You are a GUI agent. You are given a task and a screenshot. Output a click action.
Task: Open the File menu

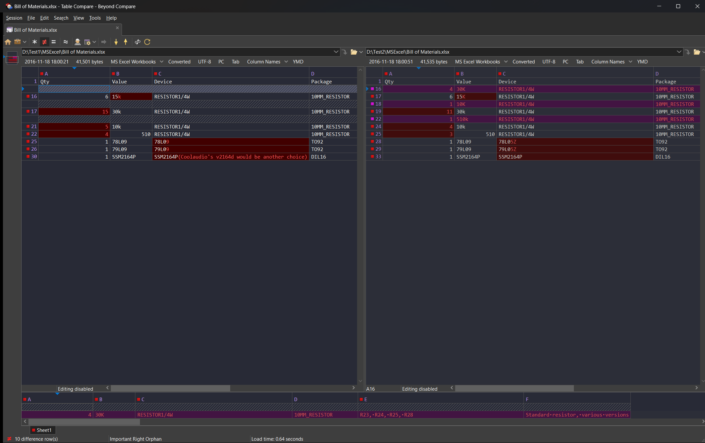click(x=31, y=18)
